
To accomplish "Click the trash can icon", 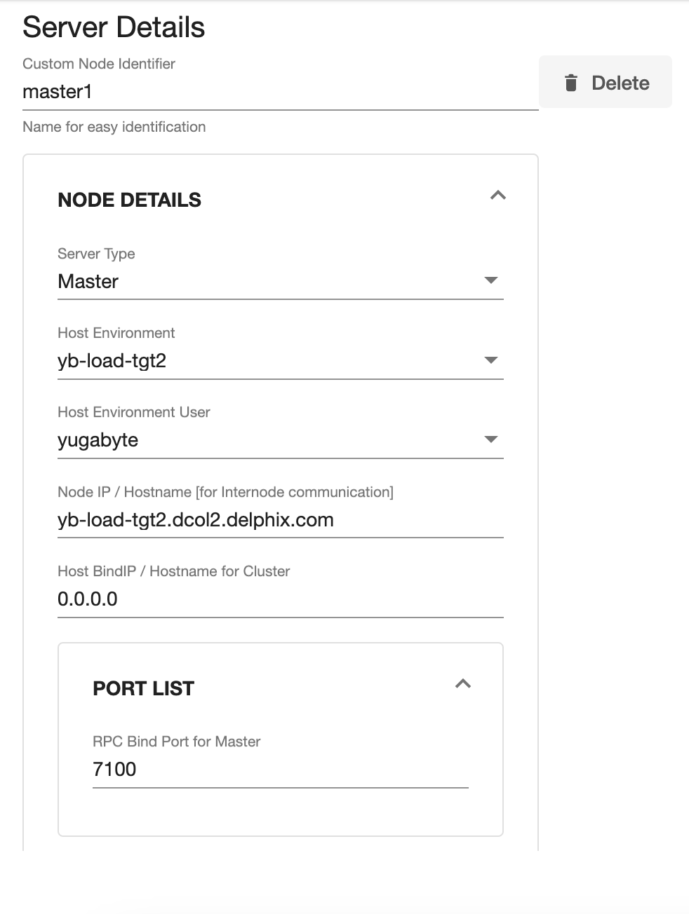I will pyautogui.click(x=571, y=83).
